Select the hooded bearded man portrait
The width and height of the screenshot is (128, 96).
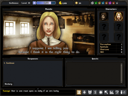pyautogui.click(x=104, y=16)
